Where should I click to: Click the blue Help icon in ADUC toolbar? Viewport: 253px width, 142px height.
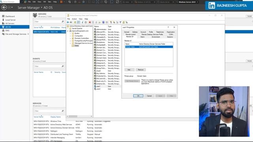(x=103, y=22)
